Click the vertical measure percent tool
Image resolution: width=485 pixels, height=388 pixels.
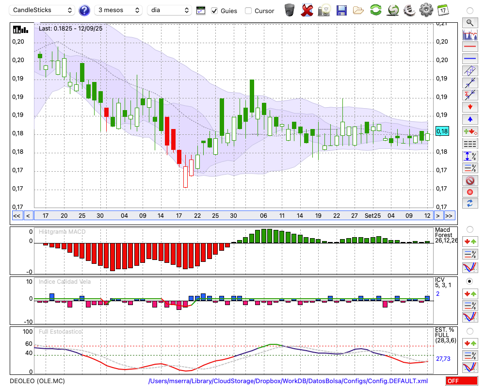[470, 156]
